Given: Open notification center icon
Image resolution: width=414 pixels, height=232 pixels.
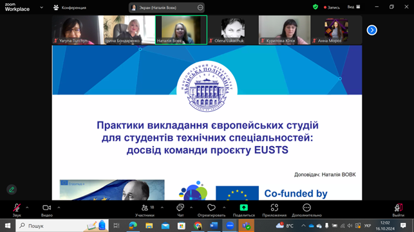Looking at the screenshot, I should [403, 226].
